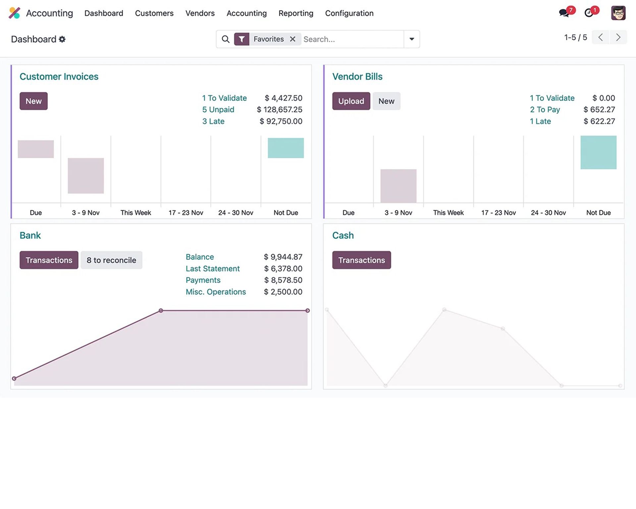Image resolution: width=636 pixels, height=509 pixels.
Task: Remove the Favorites filter with X
Action: tap(292, 39)
